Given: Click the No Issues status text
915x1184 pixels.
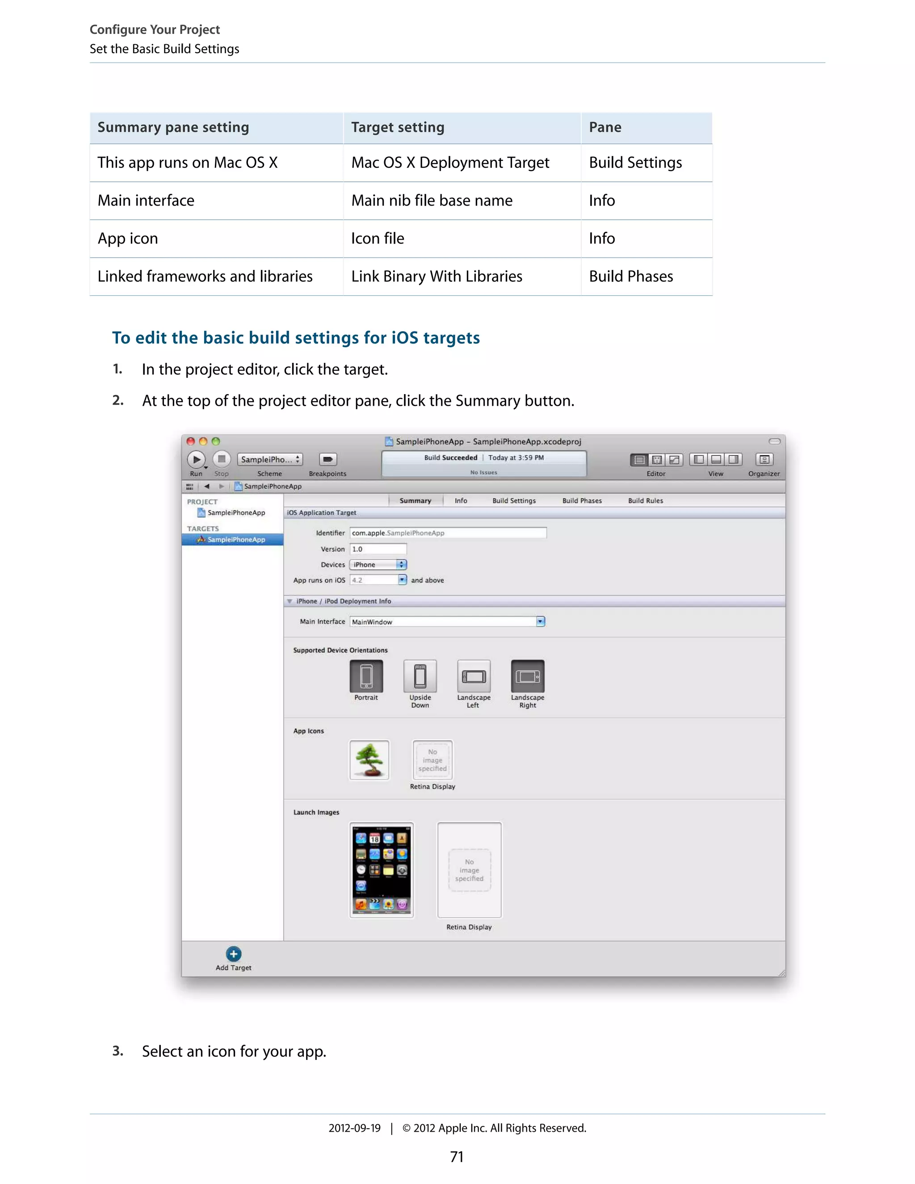Looking at the screenshot, I should pos(483,473).
